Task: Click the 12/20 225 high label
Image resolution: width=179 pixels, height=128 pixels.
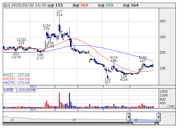Action: pyautogui.click(x=21, y=41)
